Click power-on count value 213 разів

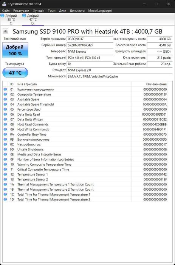point(160,58)
